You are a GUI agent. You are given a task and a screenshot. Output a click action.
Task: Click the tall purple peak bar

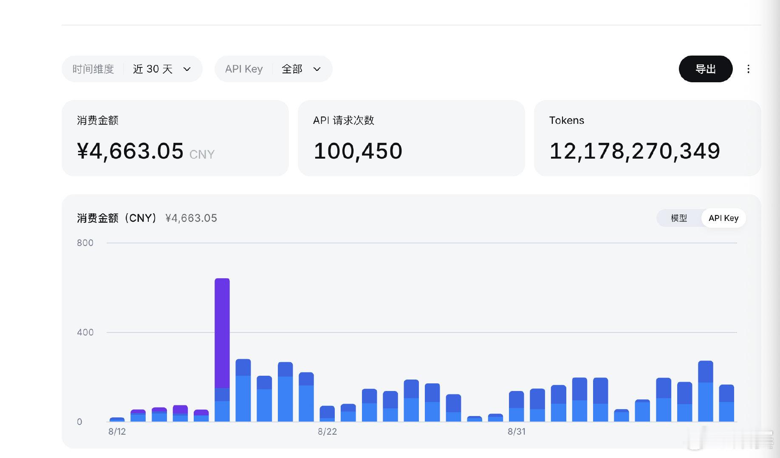[222, 333]
